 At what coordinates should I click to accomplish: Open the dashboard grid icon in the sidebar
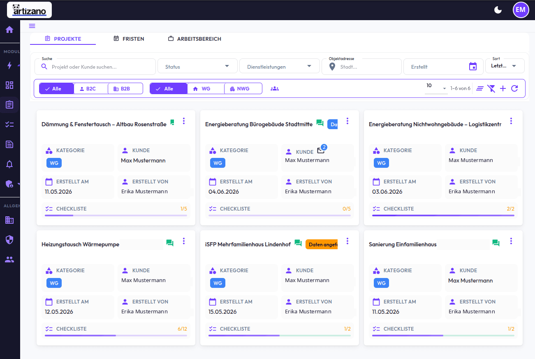9,85
